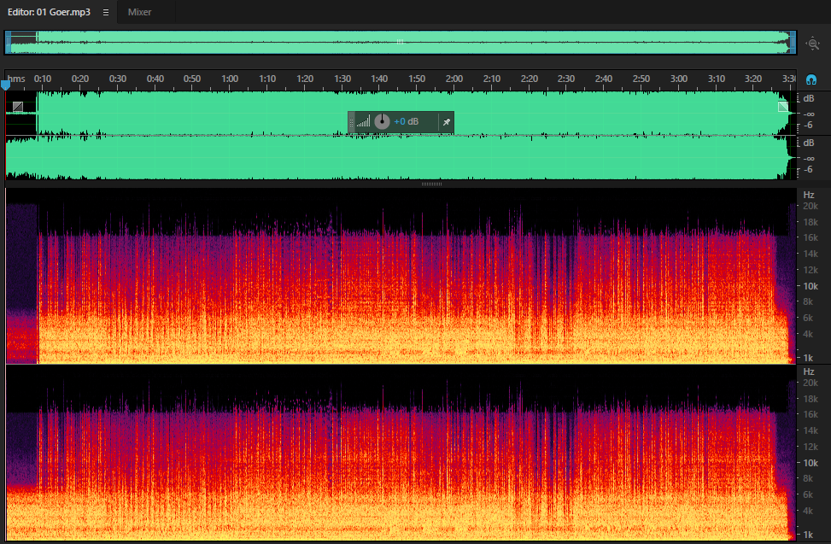This screenshot has height=544, width=831.
Task: Click the left channel dB scale label
Action: pos(808,98)
